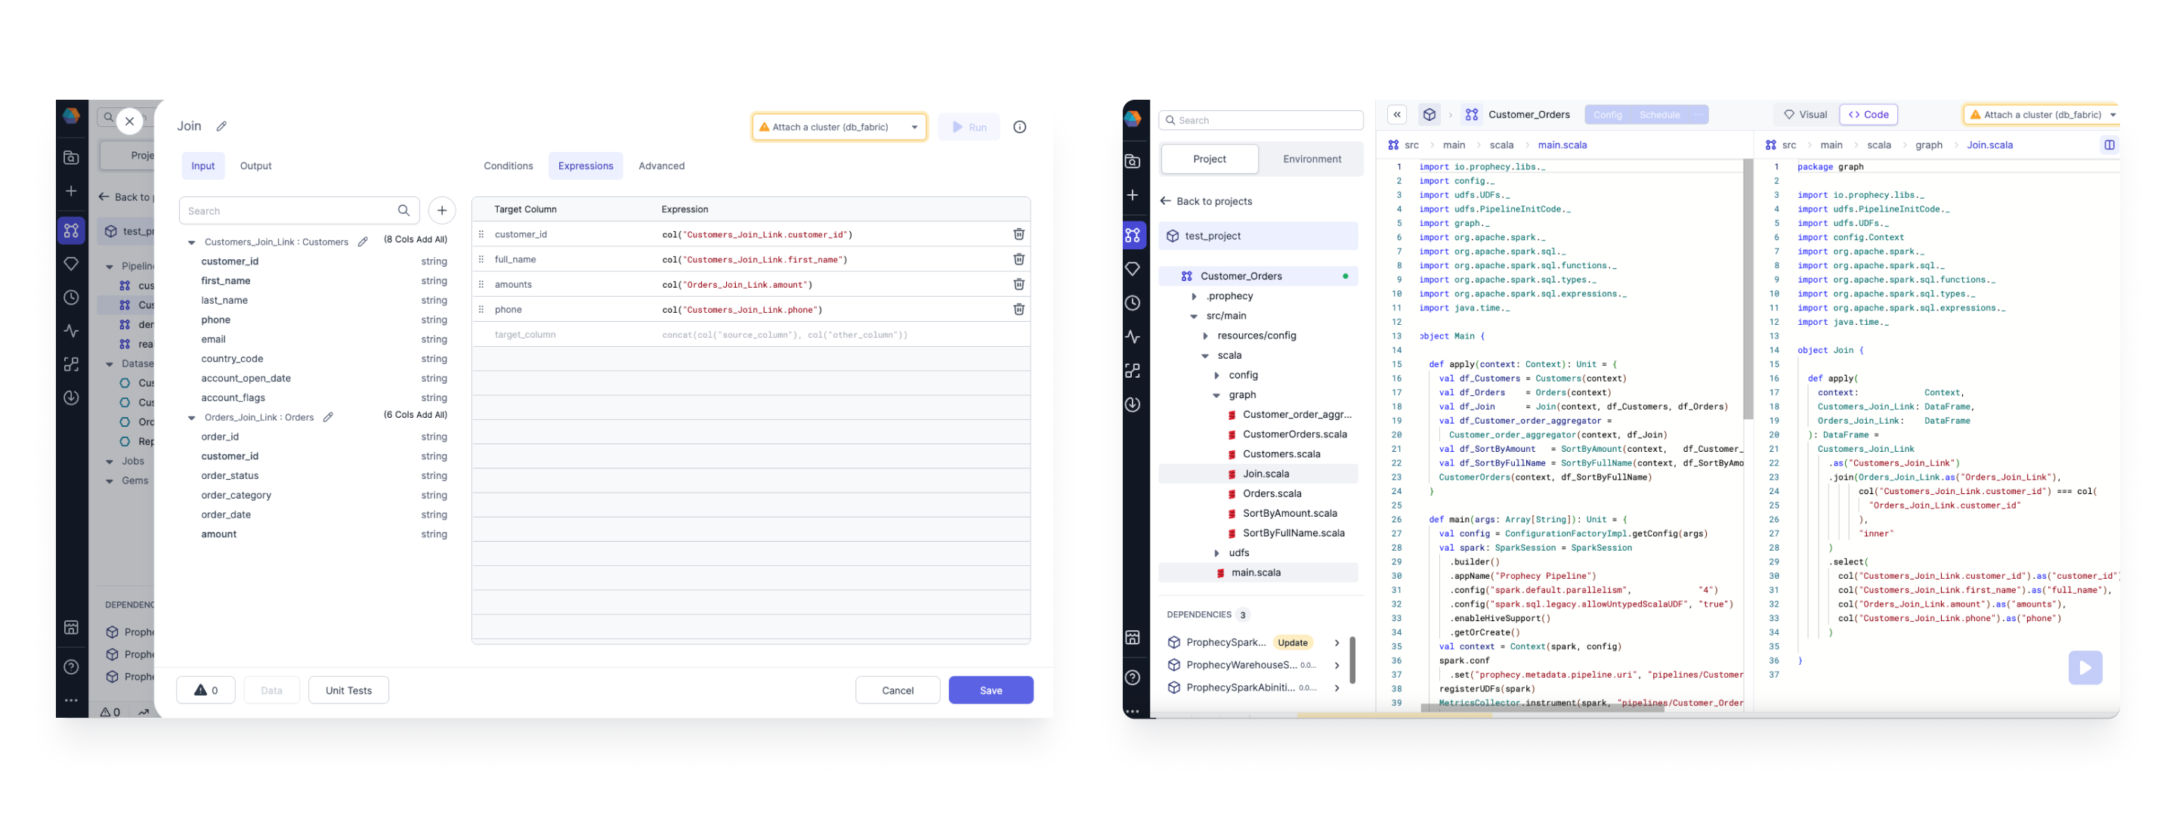The image size is (2176, 819).
Task: Switch to Visual view toggle
Action: click(1804, 115)
